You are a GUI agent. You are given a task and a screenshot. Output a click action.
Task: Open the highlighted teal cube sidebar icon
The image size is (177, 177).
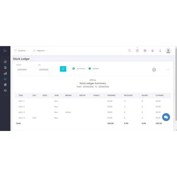point(5,79)
